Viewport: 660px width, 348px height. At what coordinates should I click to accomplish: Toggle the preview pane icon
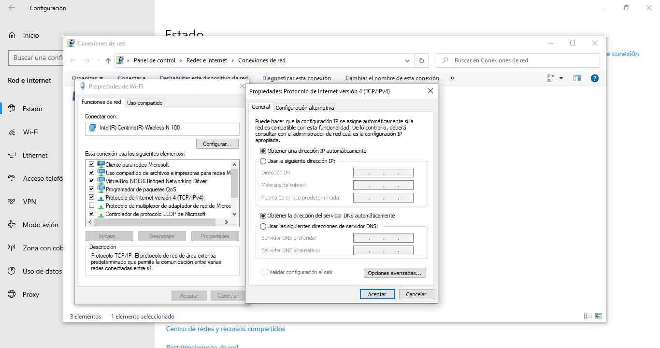coord(577,78)
